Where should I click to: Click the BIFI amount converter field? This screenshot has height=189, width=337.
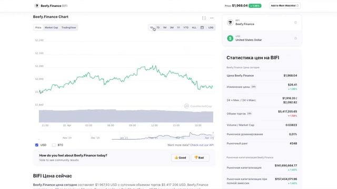coord(262,23)
